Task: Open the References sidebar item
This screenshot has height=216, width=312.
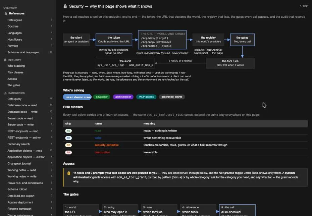Action: click(x=17, y=13)
